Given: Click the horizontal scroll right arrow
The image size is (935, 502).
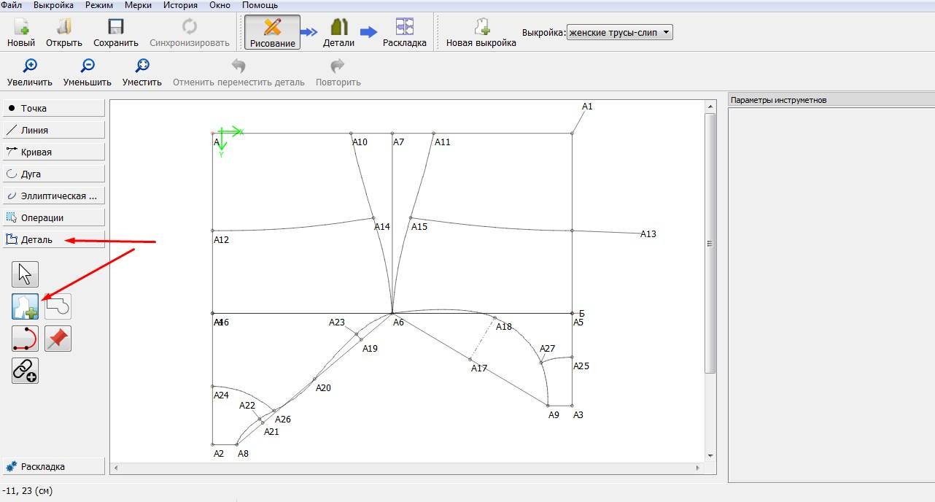Looking at the screenshot, I should coord(699,468).
